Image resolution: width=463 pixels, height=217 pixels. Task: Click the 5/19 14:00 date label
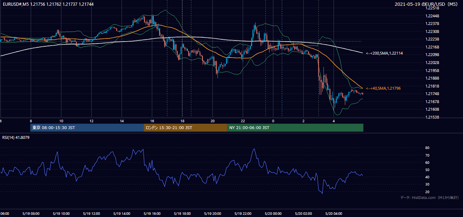click(121, 213)
